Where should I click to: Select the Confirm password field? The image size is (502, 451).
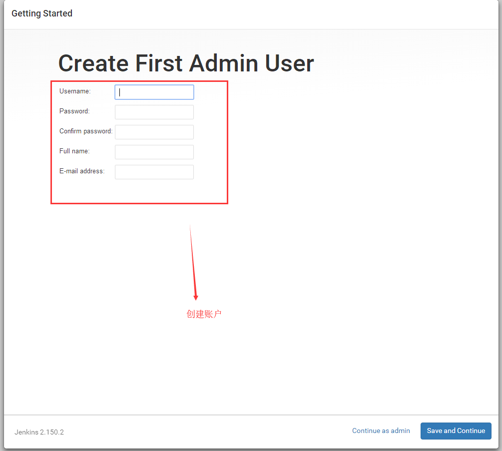(154, 132)
